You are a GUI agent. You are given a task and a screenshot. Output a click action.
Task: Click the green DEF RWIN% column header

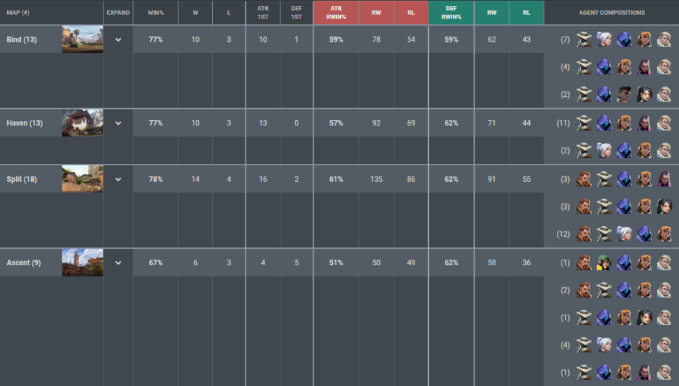pyautogui.click(x=451, y=13)
